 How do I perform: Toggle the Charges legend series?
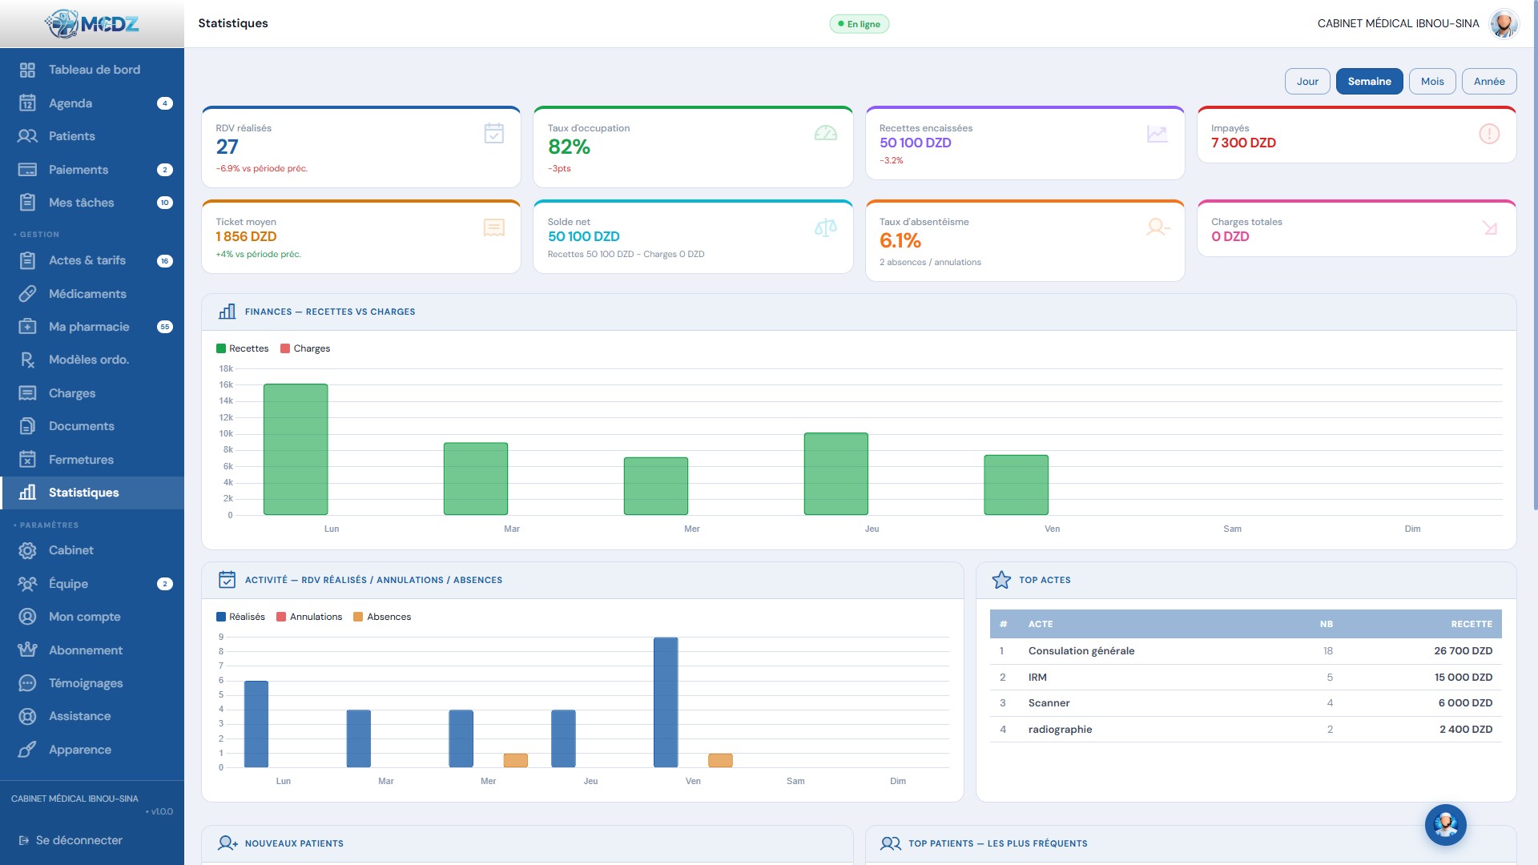tap(305, 348)
